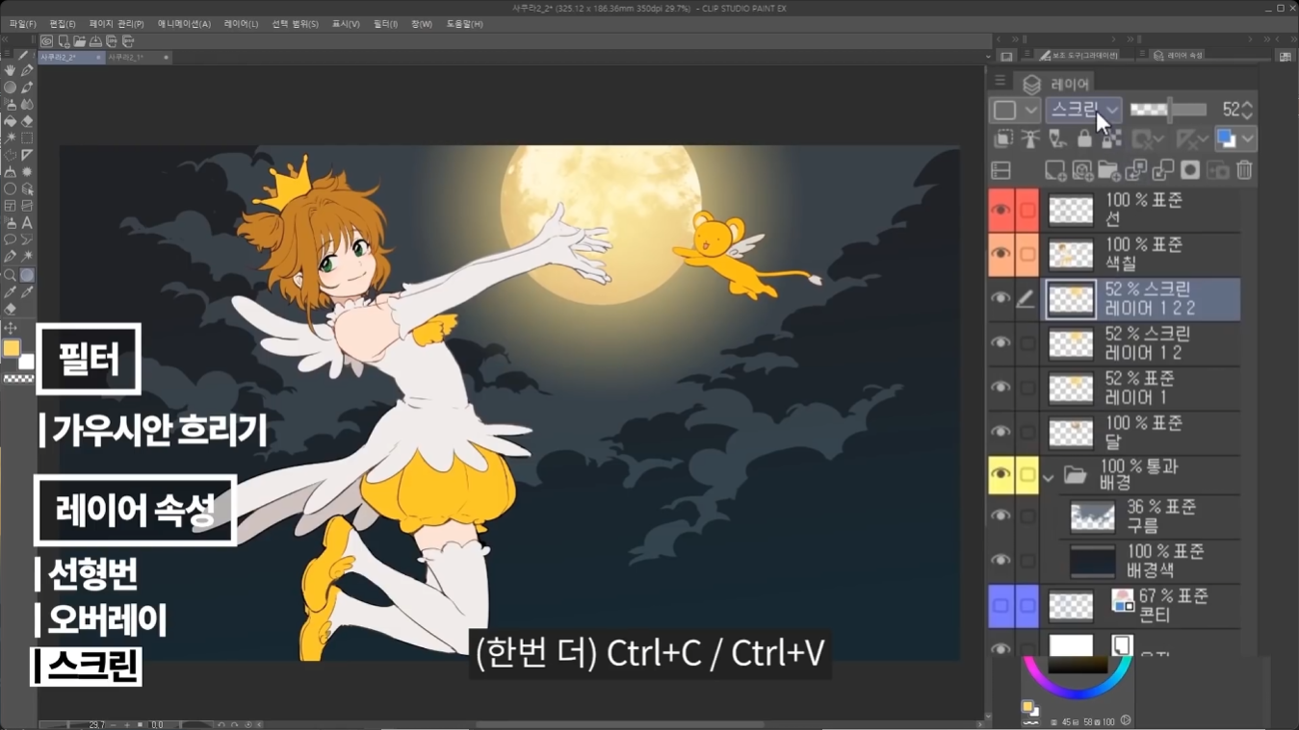Image resolution: width=1299 pixels, height=730 pixels.
Task: Select the rectangular Selection area tool
Action: (27, 138)
